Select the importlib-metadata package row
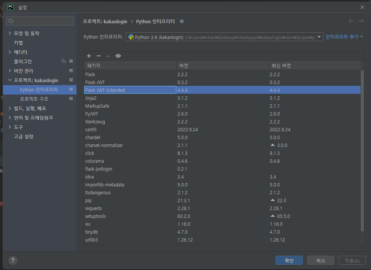The width and height of the screenshot is (371, 270). tap(222, 184)
